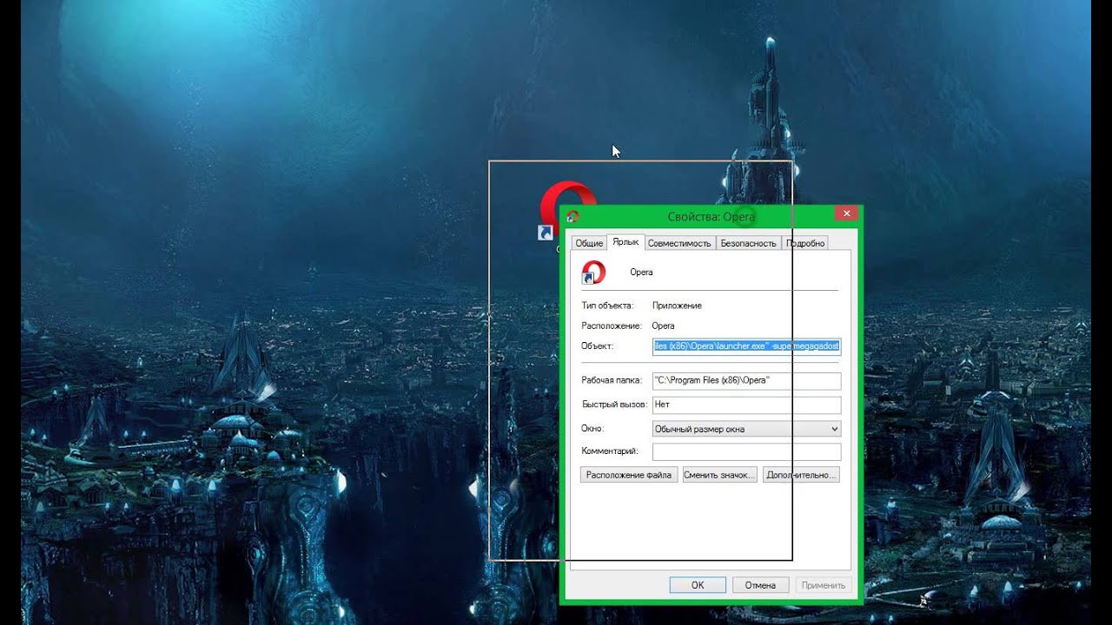The image size is (1112, 625).
Task: Click Opera icon in properties title bar
Action: pos(573,216)
